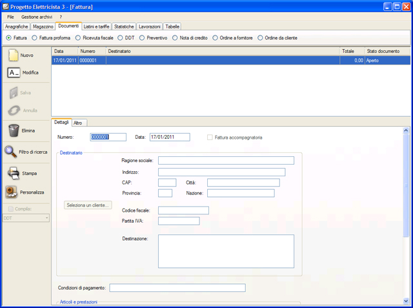Click the Stampa printer icon
Screen dimensions: 413x308
point(14,173)
